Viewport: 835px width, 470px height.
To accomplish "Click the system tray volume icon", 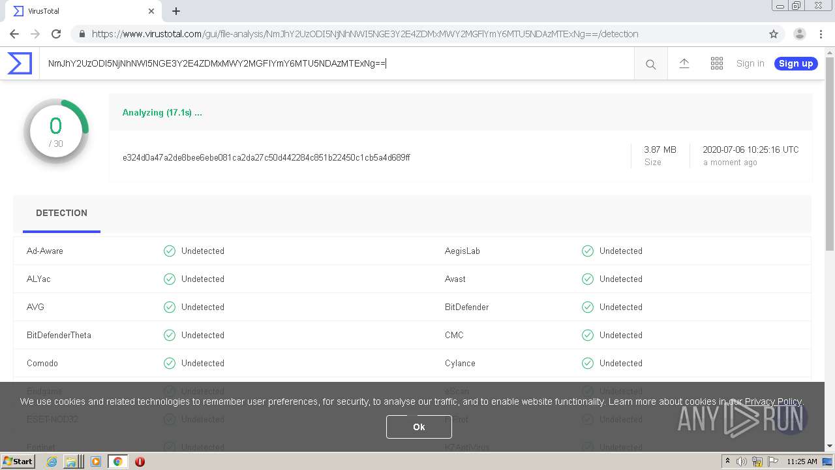I will [x=742, y=462].
